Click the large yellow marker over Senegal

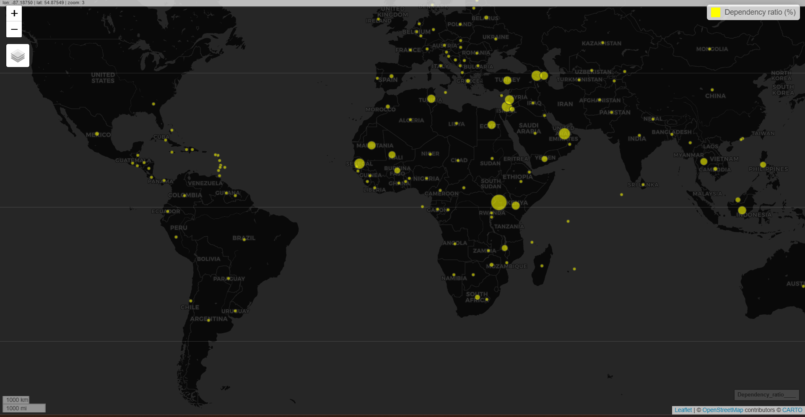(x=359, y=163)
